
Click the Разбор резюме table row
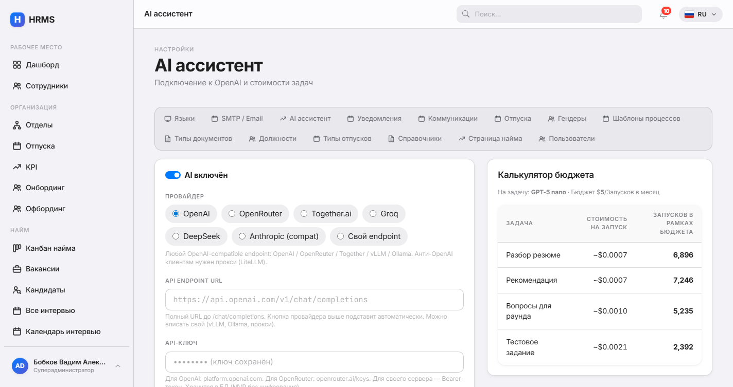pyautogui.click(x=600, y=255)
